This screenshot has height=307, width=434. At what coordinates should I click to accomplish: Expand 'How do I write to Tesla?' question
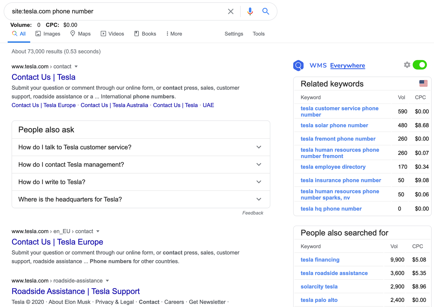click(141, 182)
